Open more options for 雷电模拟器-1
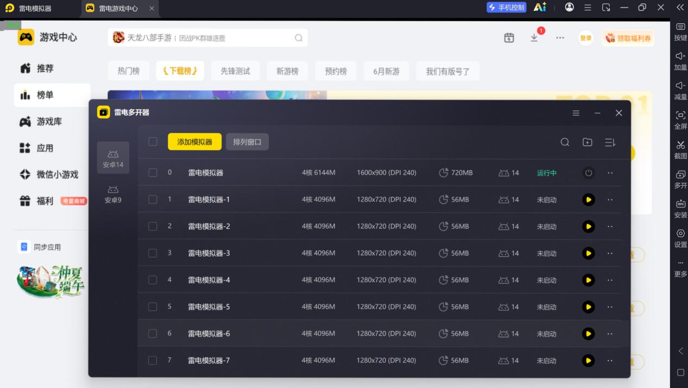This screenshot has height=388, width=688. pos(610,200)
